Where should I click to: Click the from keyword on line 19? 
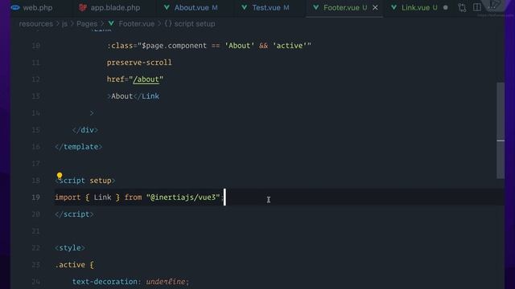click(133, 197)
